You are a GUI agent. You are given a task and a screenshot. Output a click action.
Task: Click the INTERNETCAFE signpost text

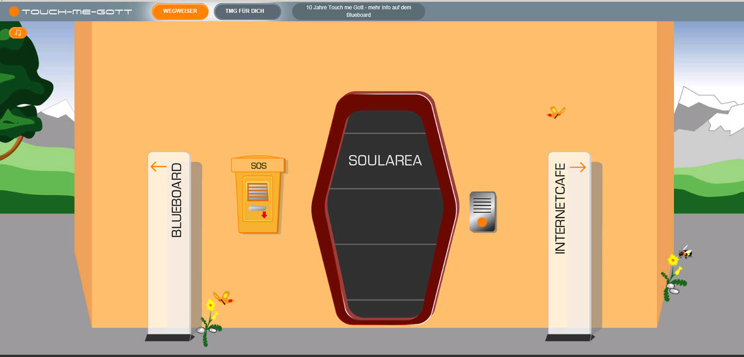click(560, 218)
